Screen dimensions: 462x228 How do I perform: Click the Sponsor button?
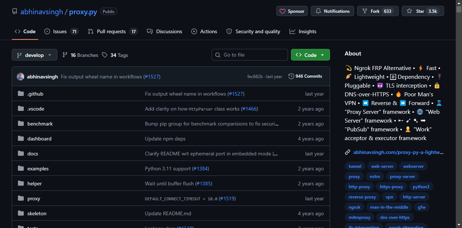(x=292, y=11)
